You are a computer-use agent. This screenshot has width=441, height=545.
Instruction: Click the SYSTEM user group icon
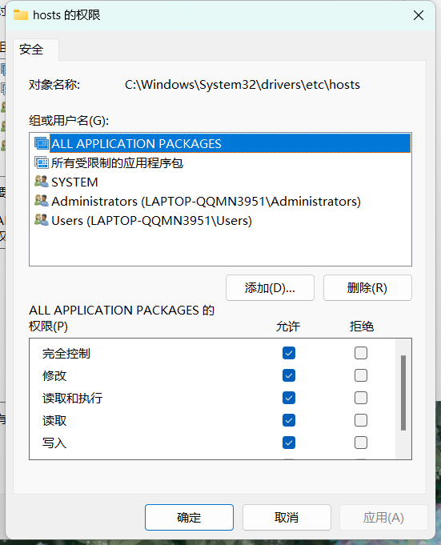click(42, 182)
